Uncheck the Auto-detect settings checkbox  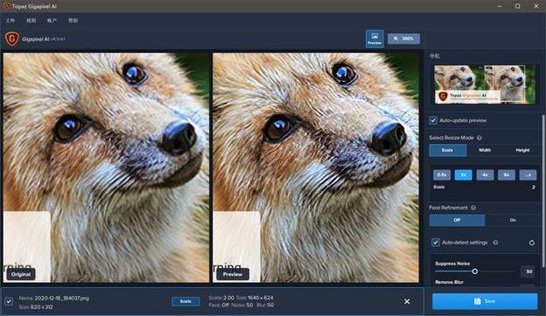click(x=435, y=243)
